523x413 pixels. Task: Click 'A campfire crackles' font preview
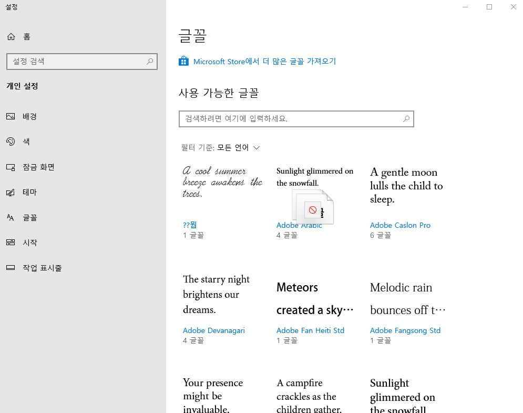click(309, 395)
